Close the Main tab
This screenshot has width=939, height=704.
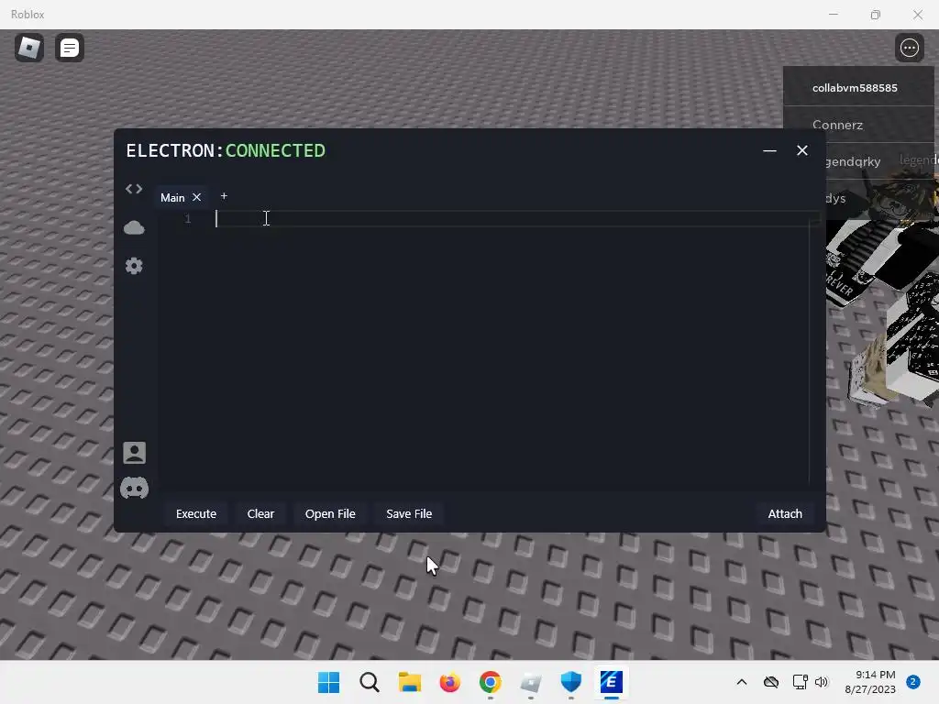[x=196, y=197]
